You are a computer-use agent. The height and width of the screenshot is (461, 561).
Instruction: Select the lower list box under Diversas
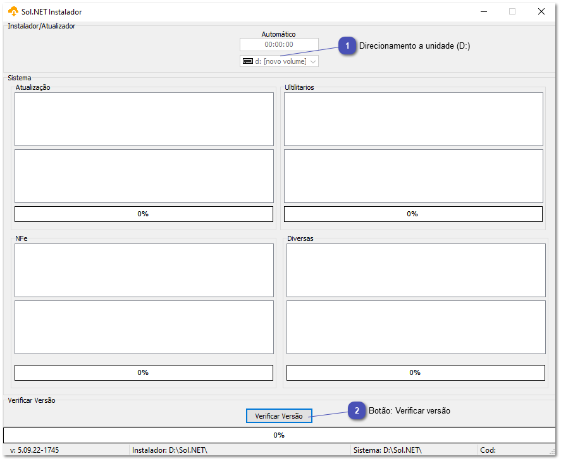pos(416,327)
